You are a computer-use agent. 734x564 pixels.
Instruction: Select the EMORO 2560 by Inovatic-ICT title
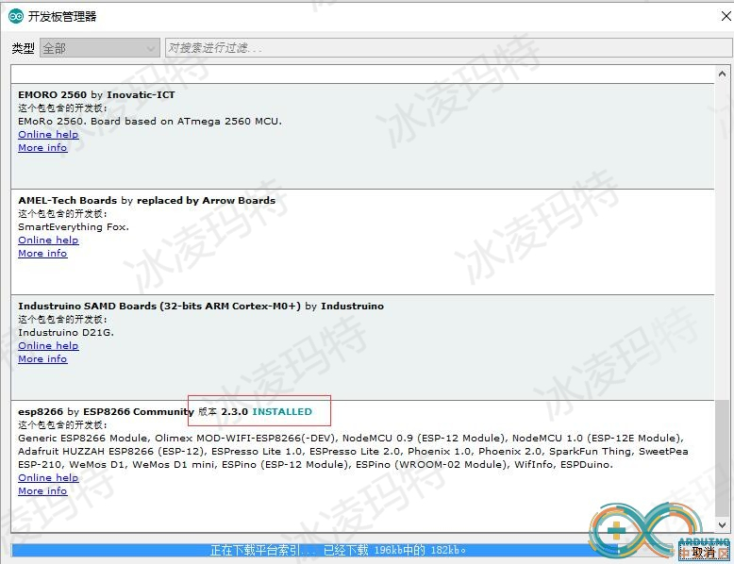click(x=96, y=94)
